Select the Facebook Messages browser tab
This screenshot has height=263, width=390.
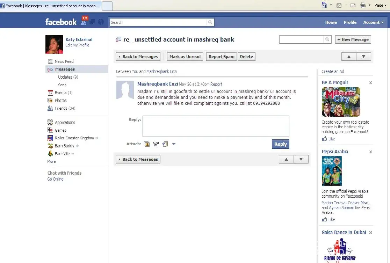click(51, 6)
